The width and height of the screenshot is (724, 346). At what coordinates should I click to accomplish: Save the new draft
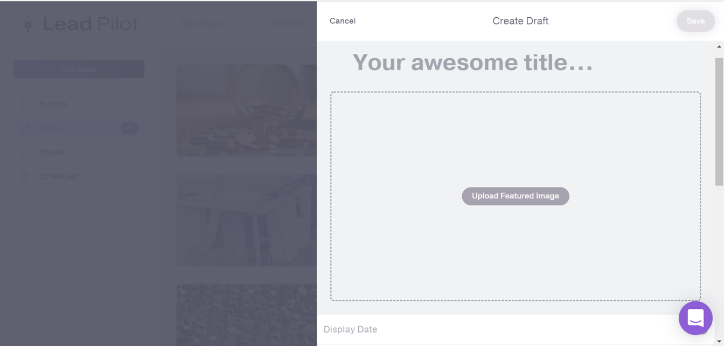coord(695,21)
